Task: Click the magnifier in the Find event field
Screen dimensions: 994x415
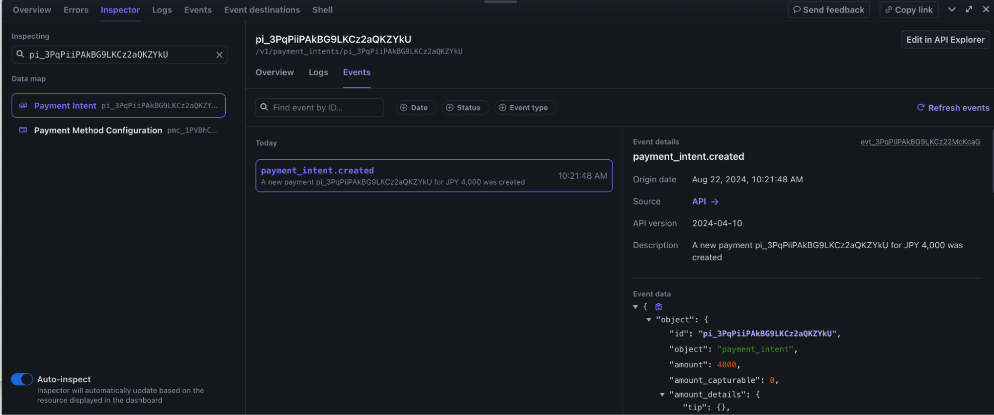Action: pos(264,107)
